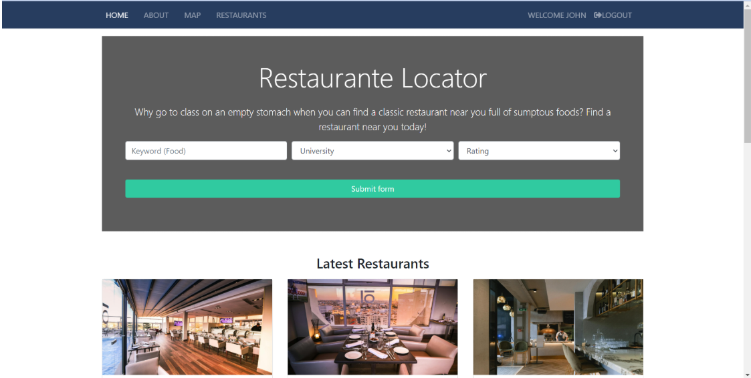The height and width of the screenshot is (378, 751).
Task: Open the first terrace restaurant photo
Action: pyautogui.click(x=187, y=327)
